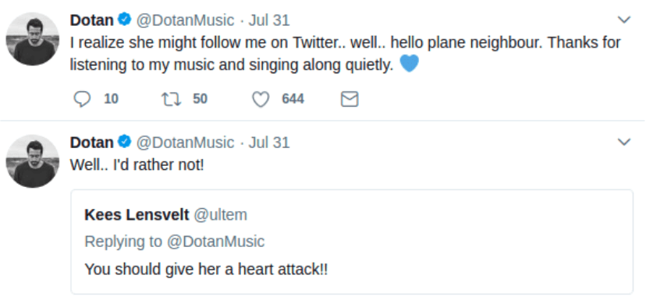Click Jul 31 timestamp of first tweet
Viewport: 653px width, 300px height.
tap(269, 20)
